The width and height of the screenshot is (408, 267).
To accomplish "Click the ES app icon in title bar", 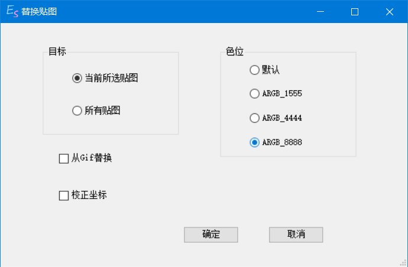I will 12,11.
